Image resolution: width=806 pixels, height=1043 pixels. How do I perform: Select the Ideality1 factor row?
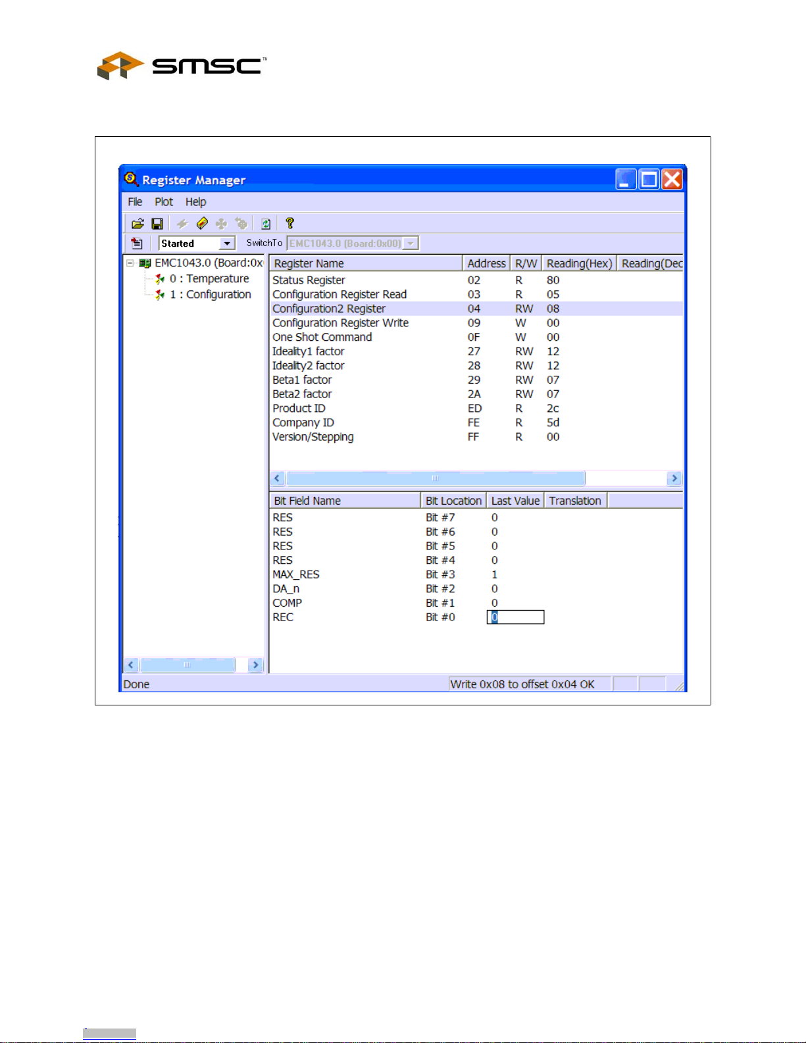(476, 351)
